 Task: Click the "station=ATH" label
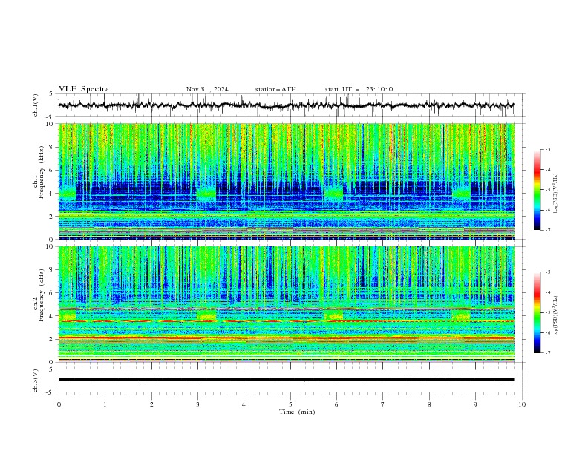[x=275, y=89]
